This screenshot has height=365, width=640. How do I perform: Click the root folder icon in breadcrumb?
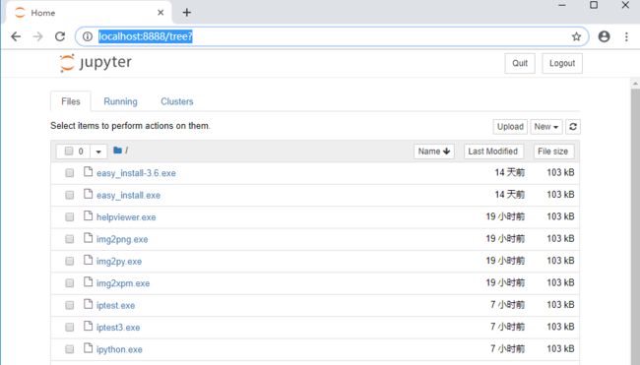point(117,151)
